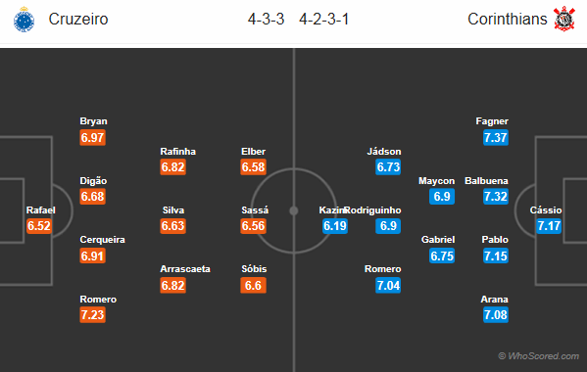587x372 pixels.
Task: Select Cruzeiro's Romero 7.23 rating badge
Action: (x=92, y=315)
